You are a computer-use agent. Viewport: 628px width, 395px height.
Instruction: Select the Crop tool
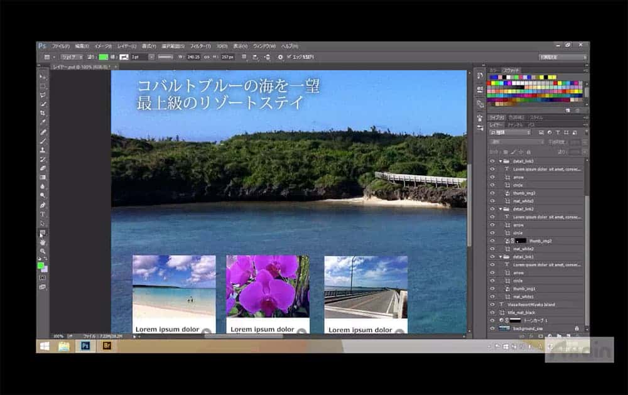[x=43, y=113]
